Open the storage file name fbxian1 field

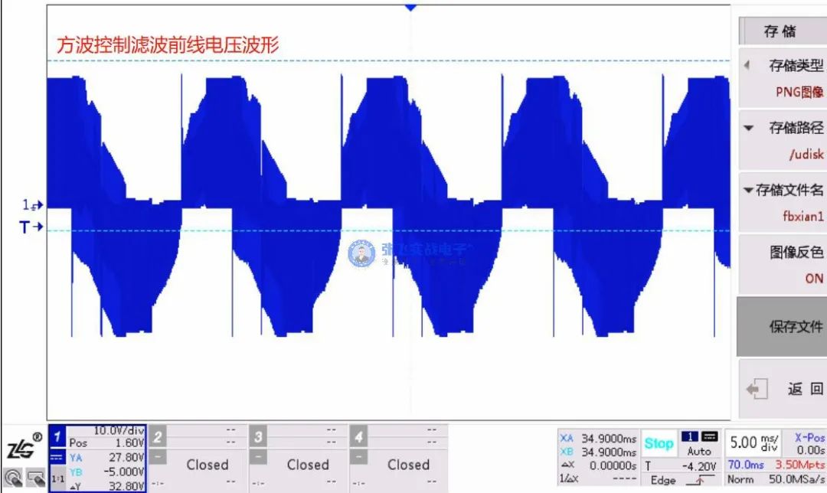[782, 202]
